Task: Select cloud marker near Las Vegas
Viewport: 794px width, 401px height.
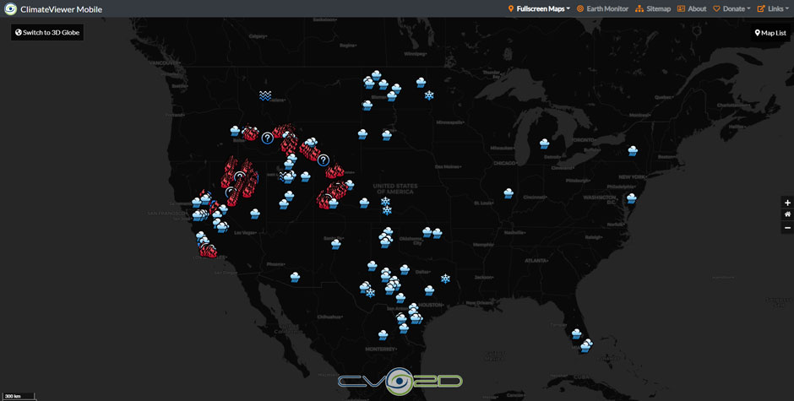Action: [255, 214]
